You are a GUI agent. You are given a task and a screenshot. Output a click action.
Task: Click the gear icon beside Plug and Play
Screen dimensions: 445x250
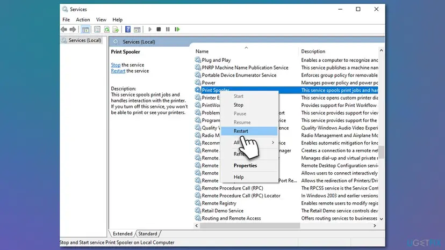click(x=198, y=60)
